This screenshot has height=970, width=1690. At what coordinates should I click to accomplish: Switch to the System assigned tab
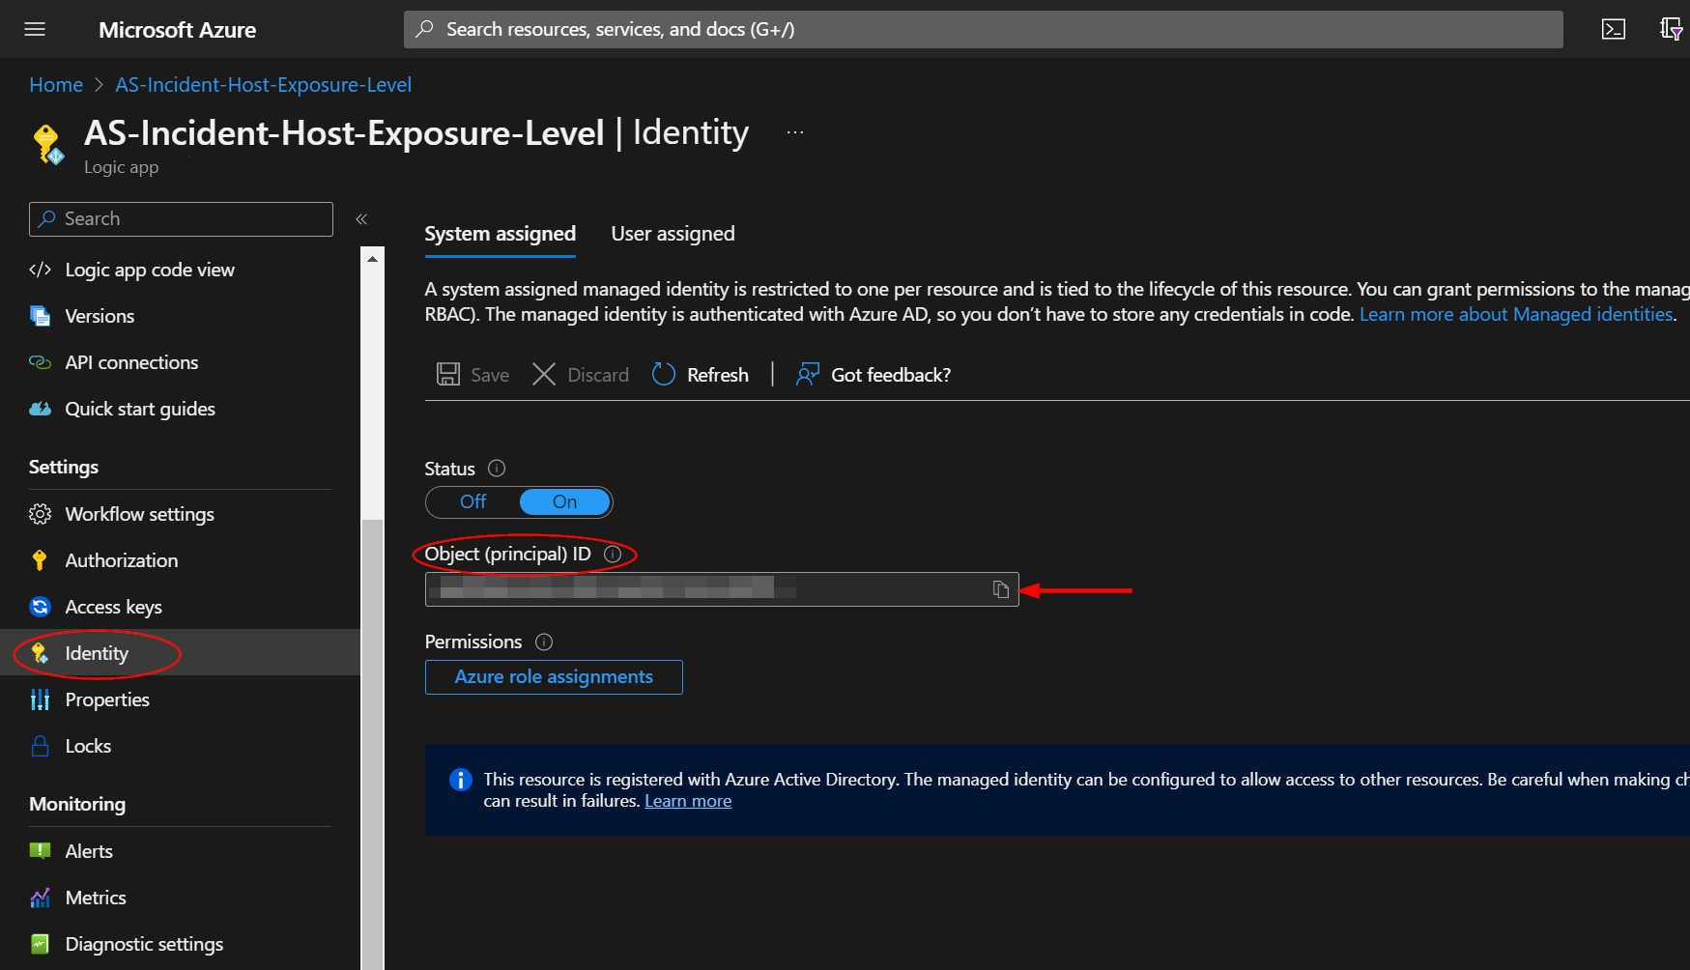coord(501,234)
